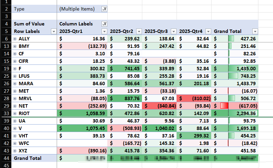Click the plus icon beside NET

pos(15,106)
